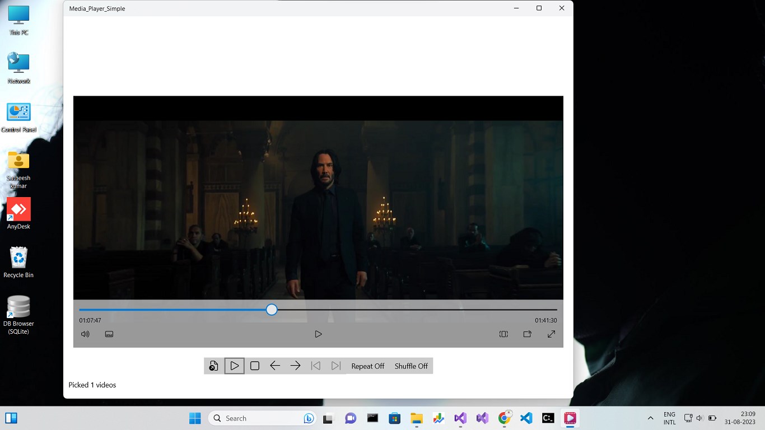This screenshot has width=765, height=430.
Task: Click the battery tray icon
Action: [x=712, y=418]
